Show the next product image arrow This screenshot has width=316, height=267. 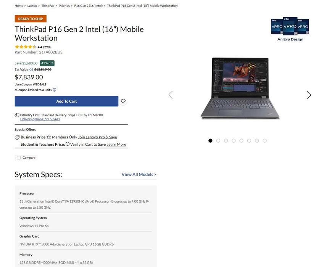tap(309, 95)
